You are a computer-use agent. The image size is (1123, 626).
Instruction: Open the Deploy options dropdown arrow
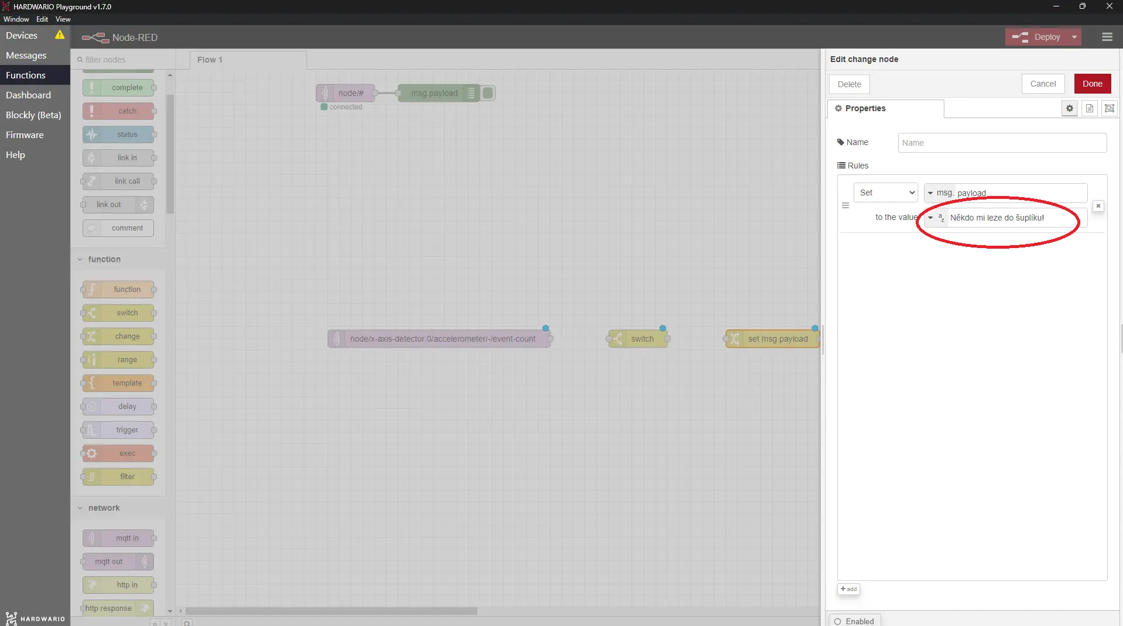tap(1074, 37)
